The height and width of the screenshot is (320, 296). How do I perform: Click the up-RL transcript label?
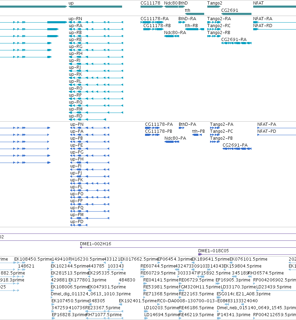[75, 81]
